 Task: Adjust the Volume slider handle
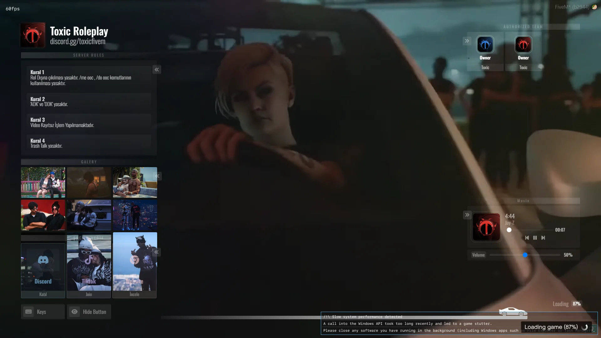tap(525, 255)
